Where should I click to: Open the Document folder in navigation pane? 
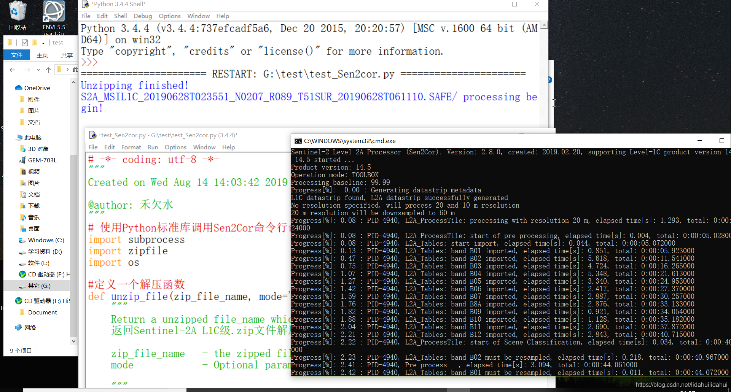[x=38, y=312]
